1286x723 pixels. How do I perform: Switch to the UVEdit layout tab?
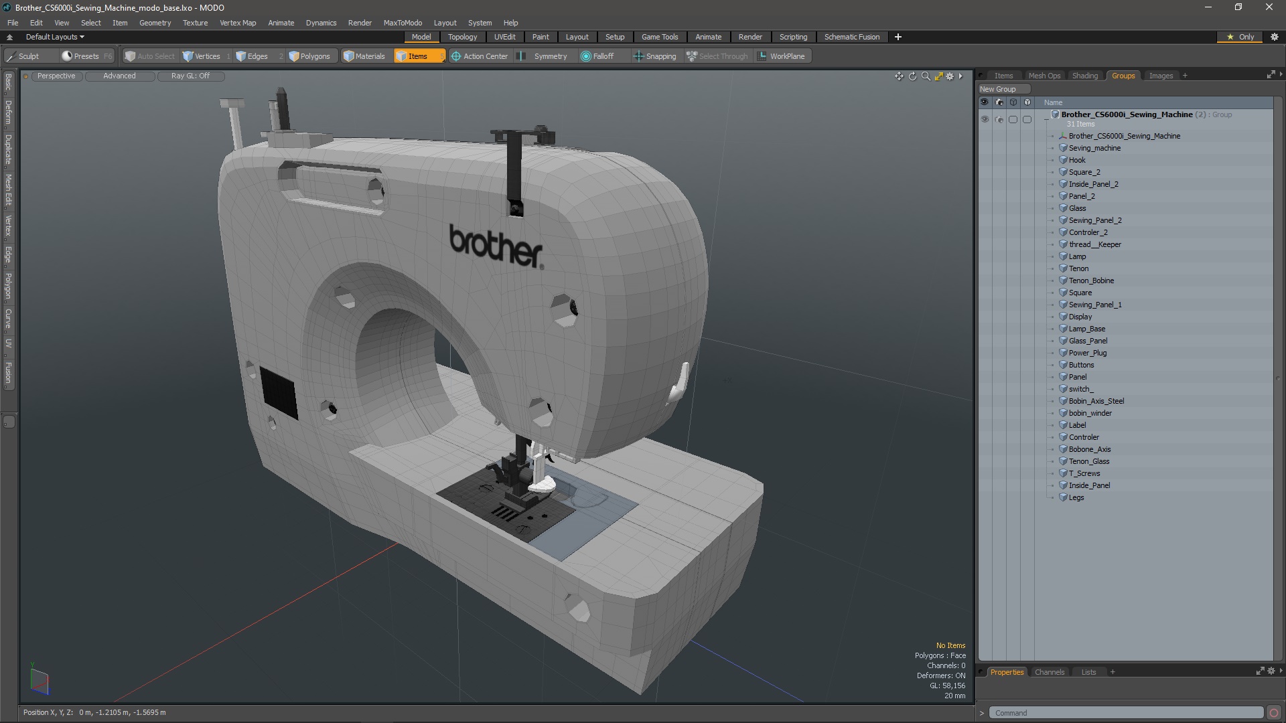504,37
